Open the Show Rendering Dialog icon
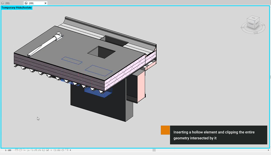This screenshot has height=155, width=271. click(32, 150)
